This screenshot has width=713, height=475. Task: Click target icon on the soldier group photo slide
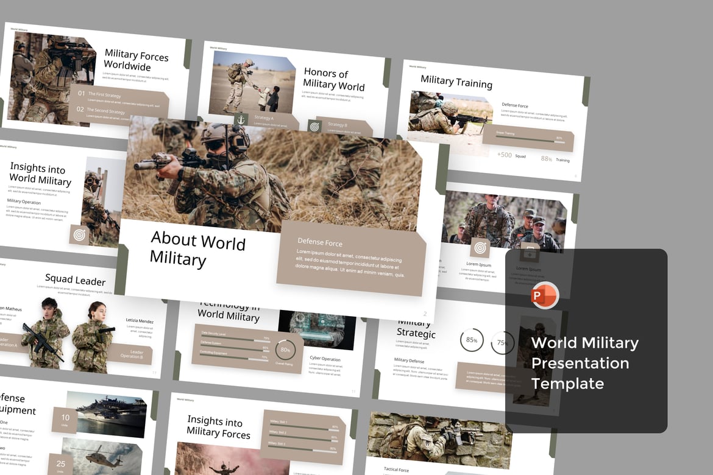(480, 248)
